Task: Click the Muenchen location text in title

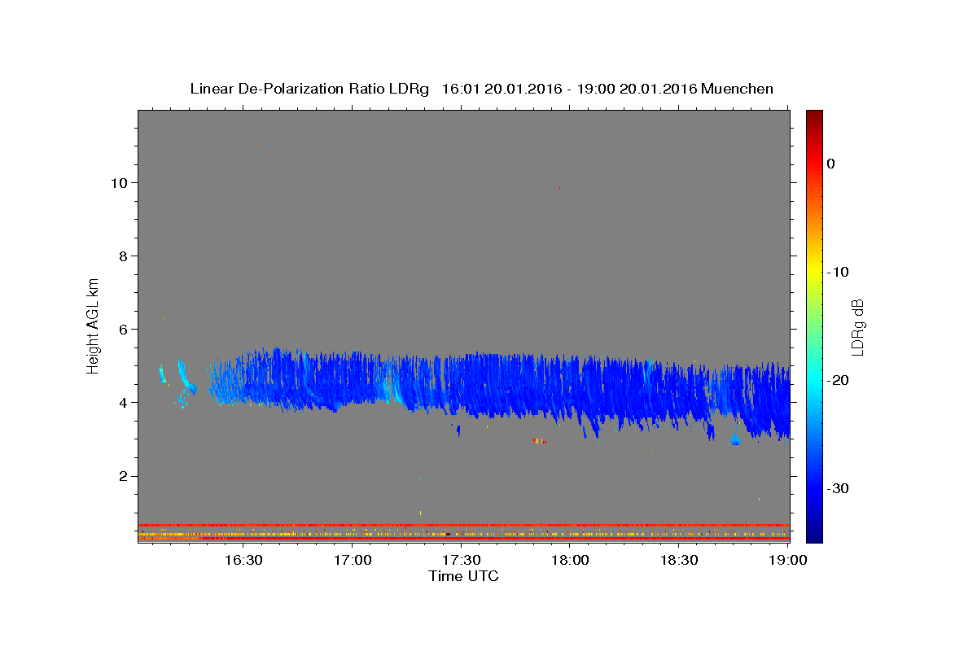Action: [738, 89]
